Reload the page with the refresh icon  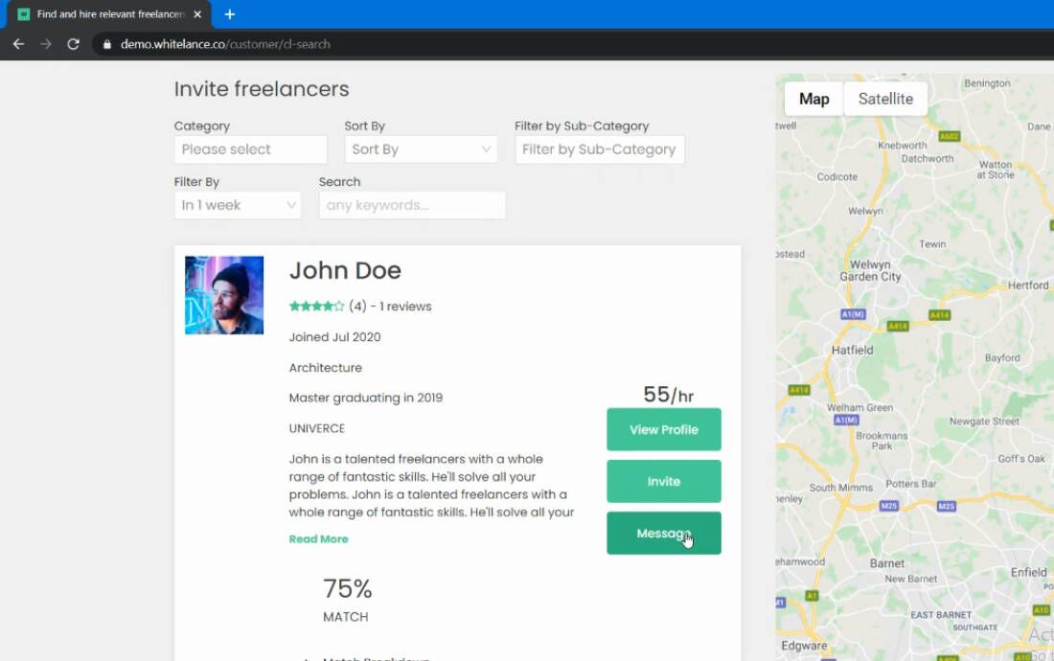pyautogui.click(x=73, y=44)
